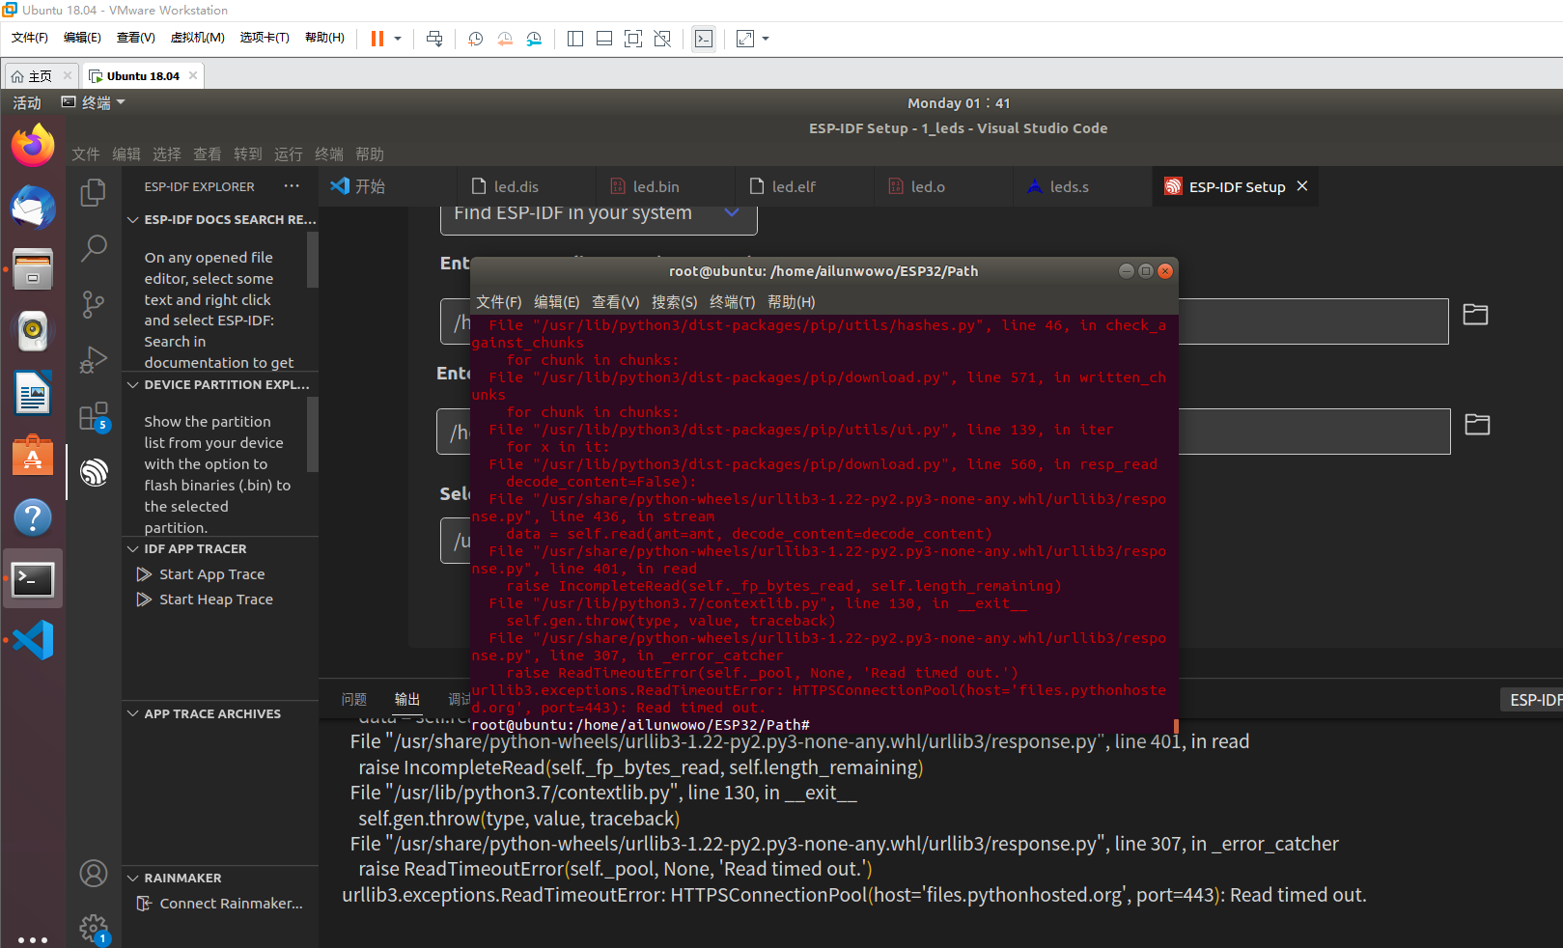Open 输出 panel tab
The image size is (1563, 948).
coord(407,699)
